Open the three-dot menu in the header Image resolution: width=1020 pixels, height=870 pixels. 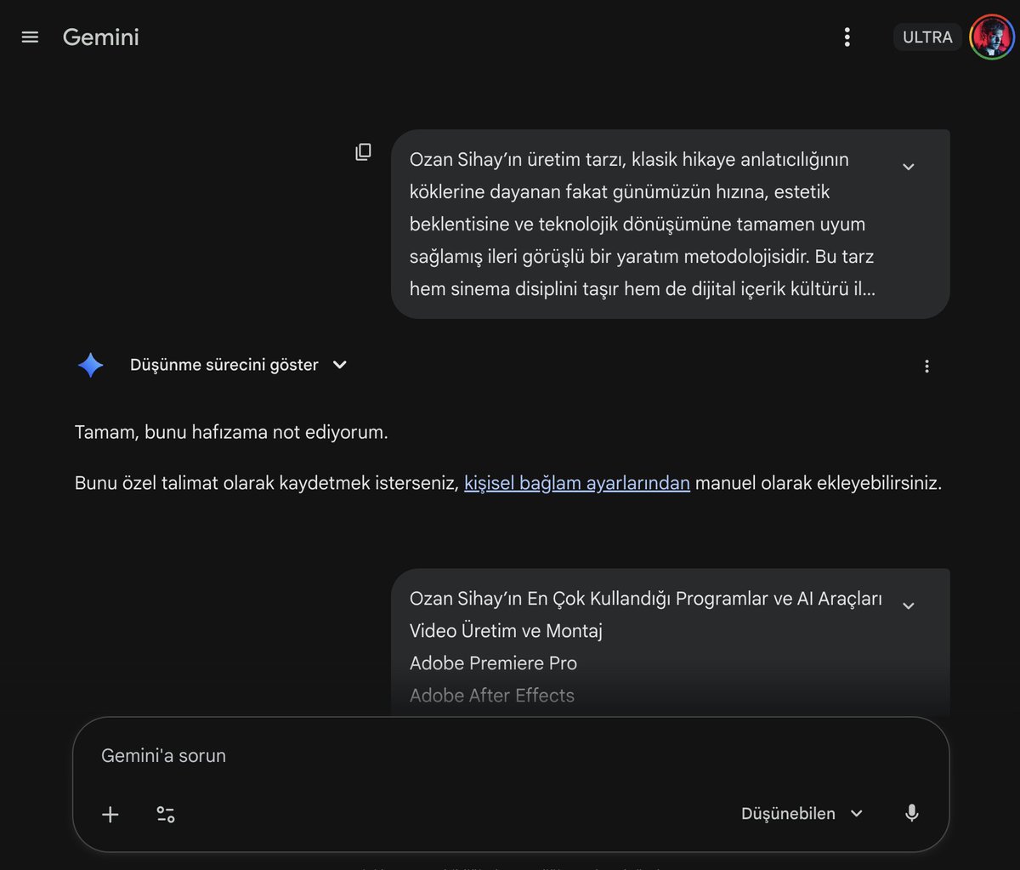tap(847, 37)
